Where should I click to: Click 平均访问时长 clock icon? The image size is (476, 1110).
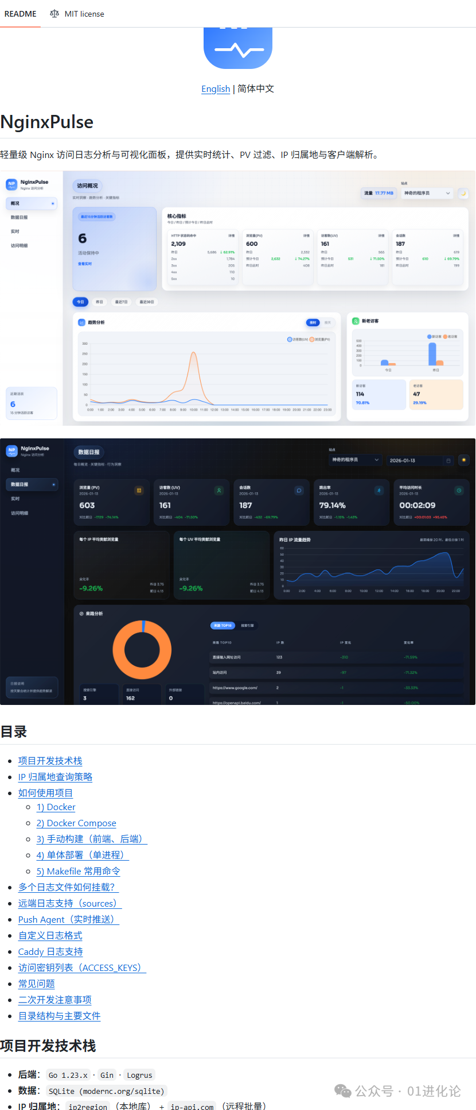pyautogui.click(x=459, y=490)
